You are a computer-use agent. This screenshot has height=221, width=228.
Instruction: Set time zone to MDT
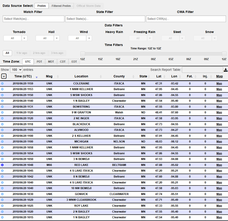point(51,62)
